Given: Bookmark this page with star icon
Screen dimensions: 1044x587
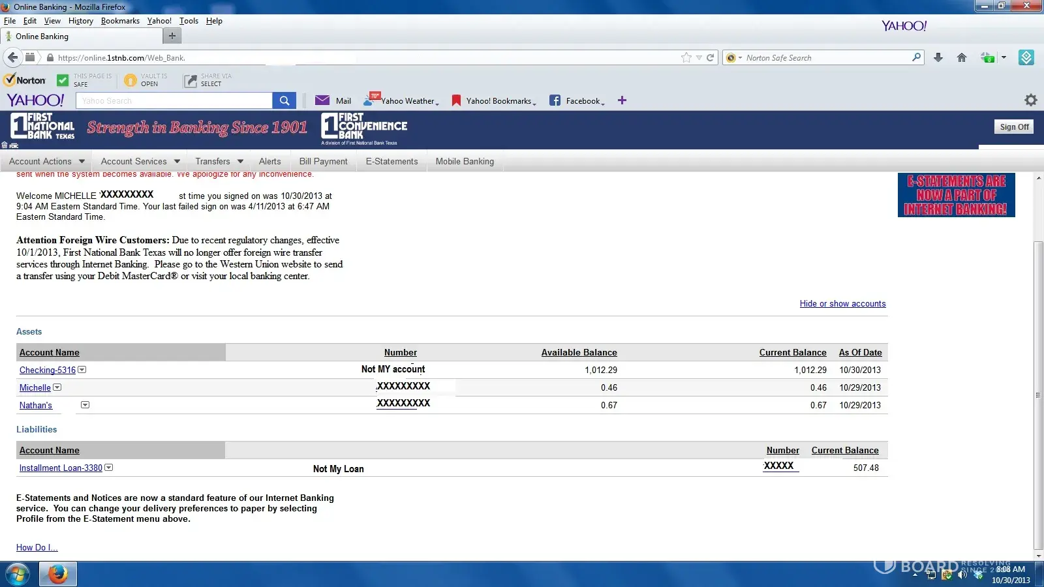Looking at the screenshot, I should coord(686,57).
